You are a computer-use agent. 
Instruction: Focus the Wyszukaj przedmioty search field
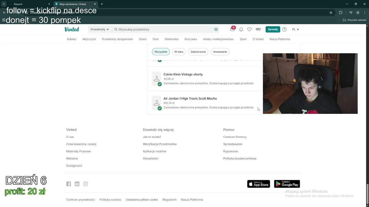coord(166,29)
